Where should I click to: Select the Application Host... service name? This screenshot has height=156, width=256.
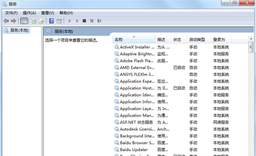[x=137, y=88]
